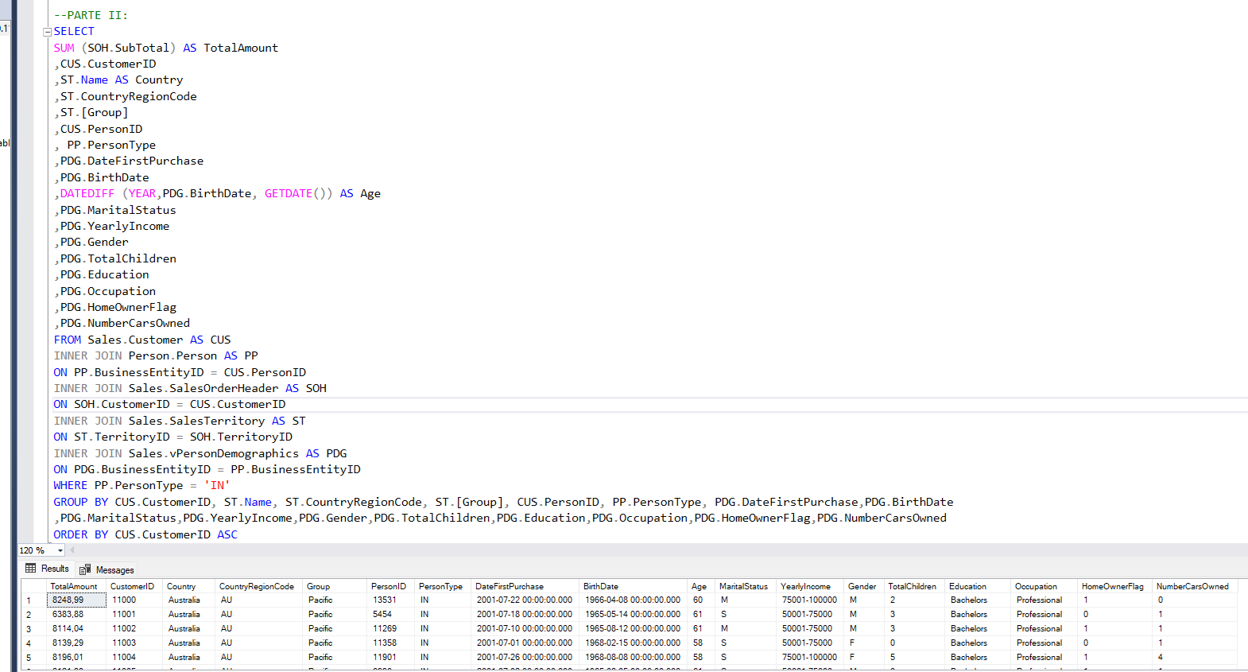Select the CustomerID column header
The height and width of the screenshot is (672, 1248).
(134, 586)
